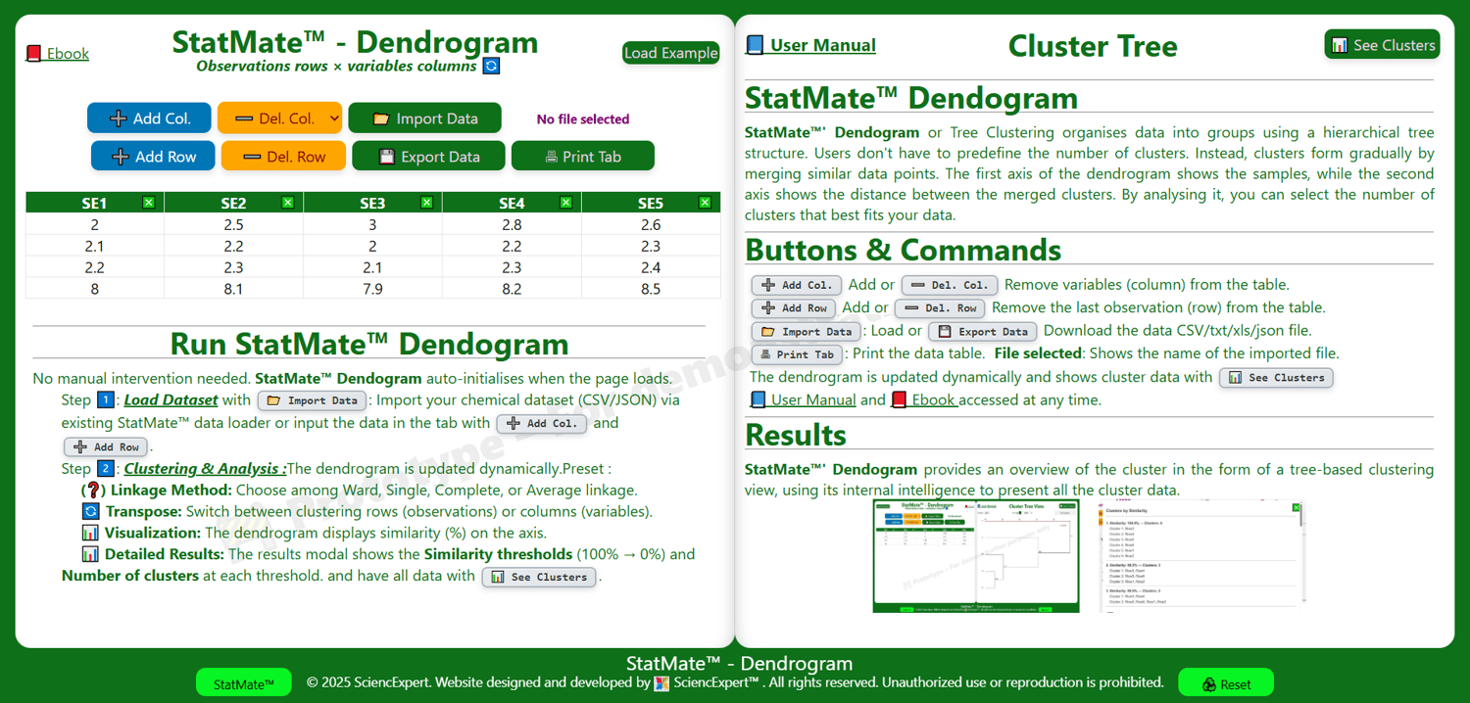1470x703 pixels.
Task: Click the Clustering & Analysis link in Step 2
Action: 205,468
